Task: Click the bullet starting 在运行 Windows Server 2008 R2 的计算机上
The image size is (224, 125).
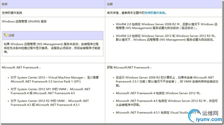Action: coord(167,82)
